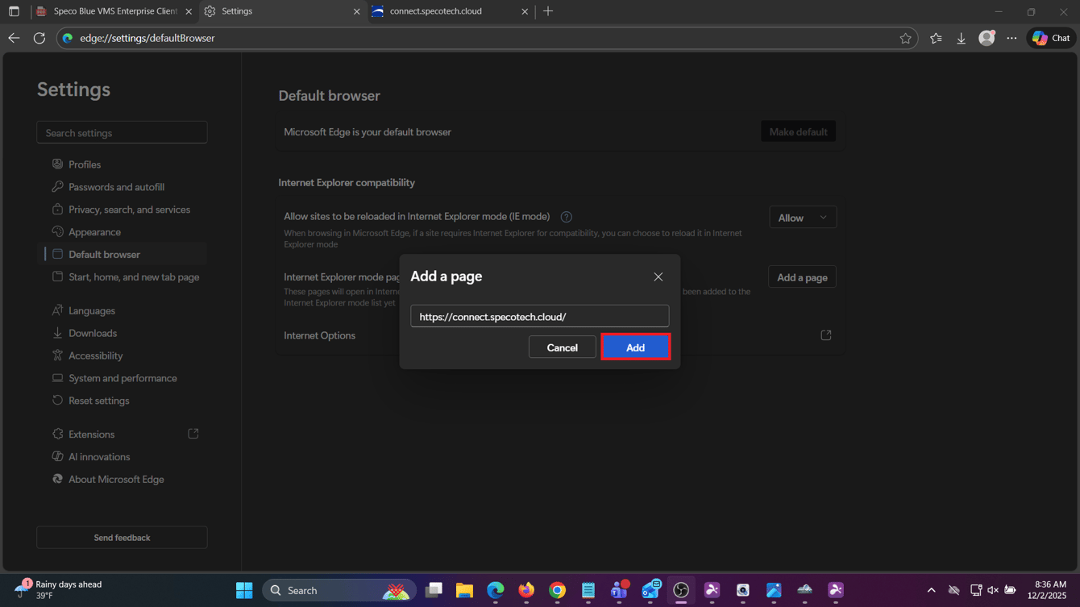Add this page to favorites star

coord(905,38)
